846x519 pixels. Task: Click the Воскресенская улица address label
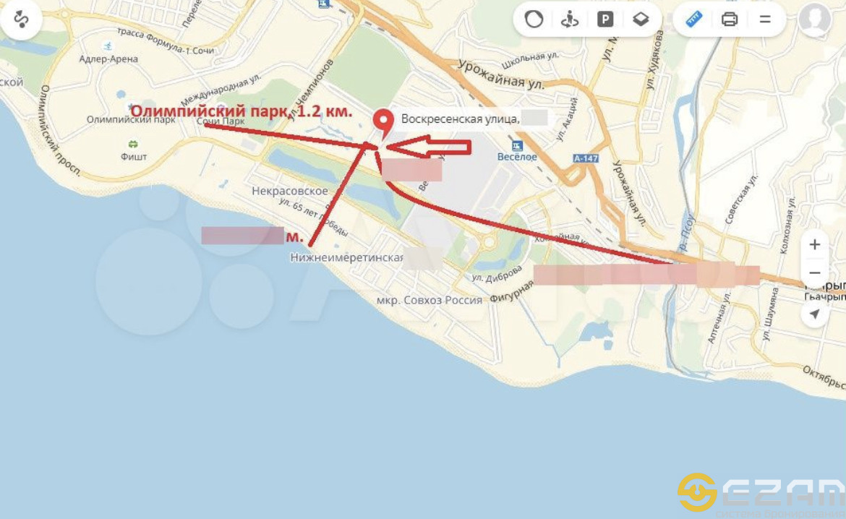(x=460, y=119)
